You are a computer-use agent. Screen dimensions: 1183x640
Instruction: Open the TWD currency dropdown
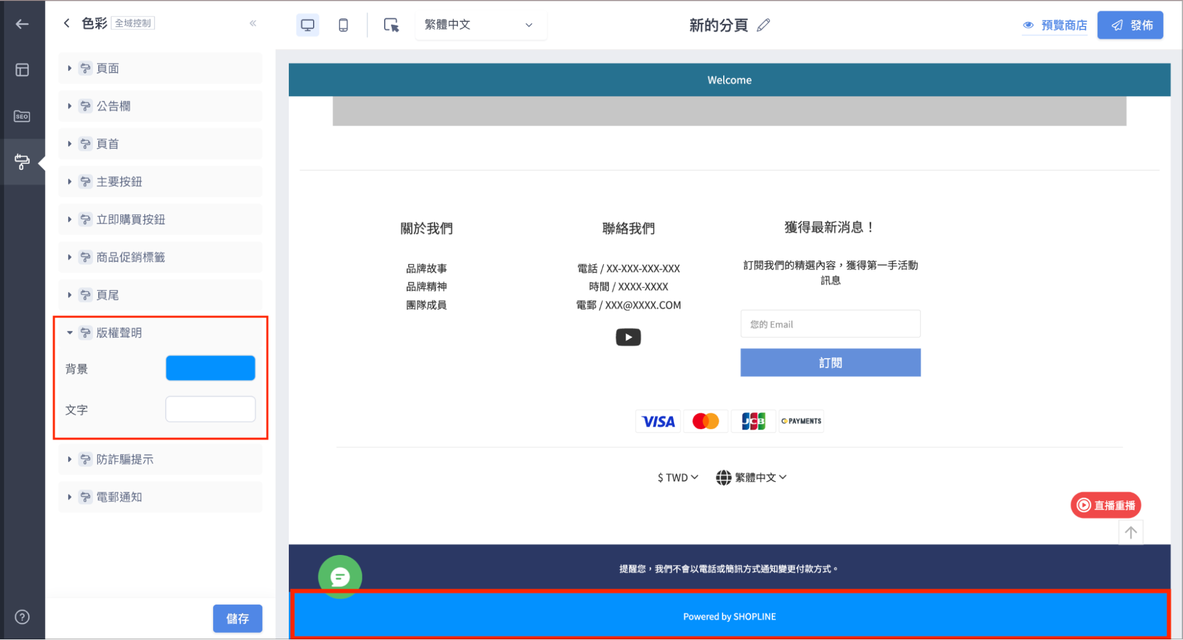tap(678, 477)
